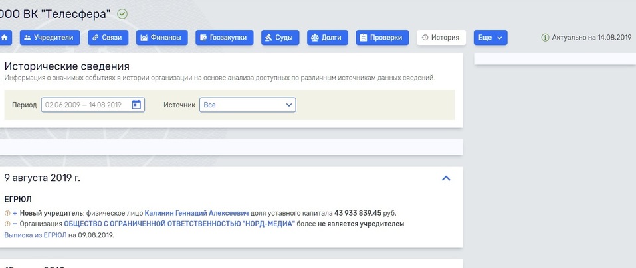Viewport: 636px width, 268px height.
Task: Open the Суды section
Action: tap(279, 38)
